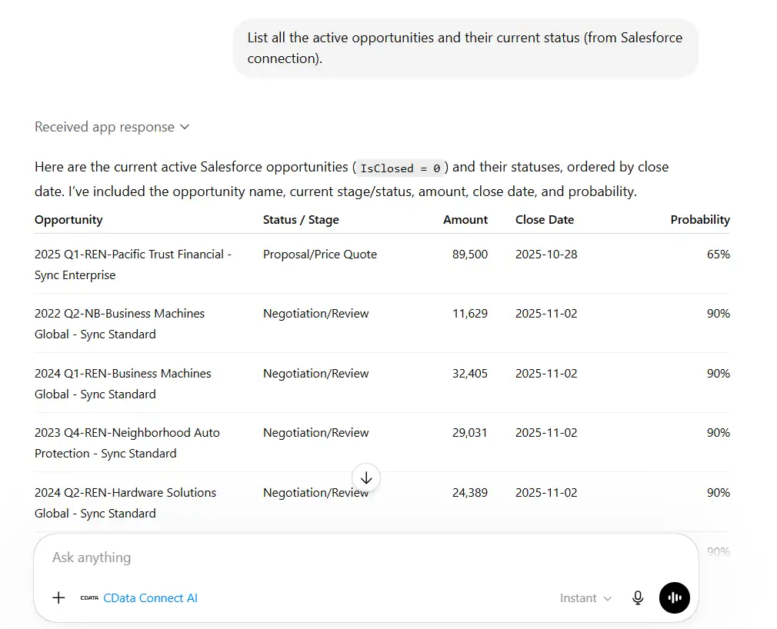Open the CData Connect AI link
777x629 pixels.
click(150, 597)
